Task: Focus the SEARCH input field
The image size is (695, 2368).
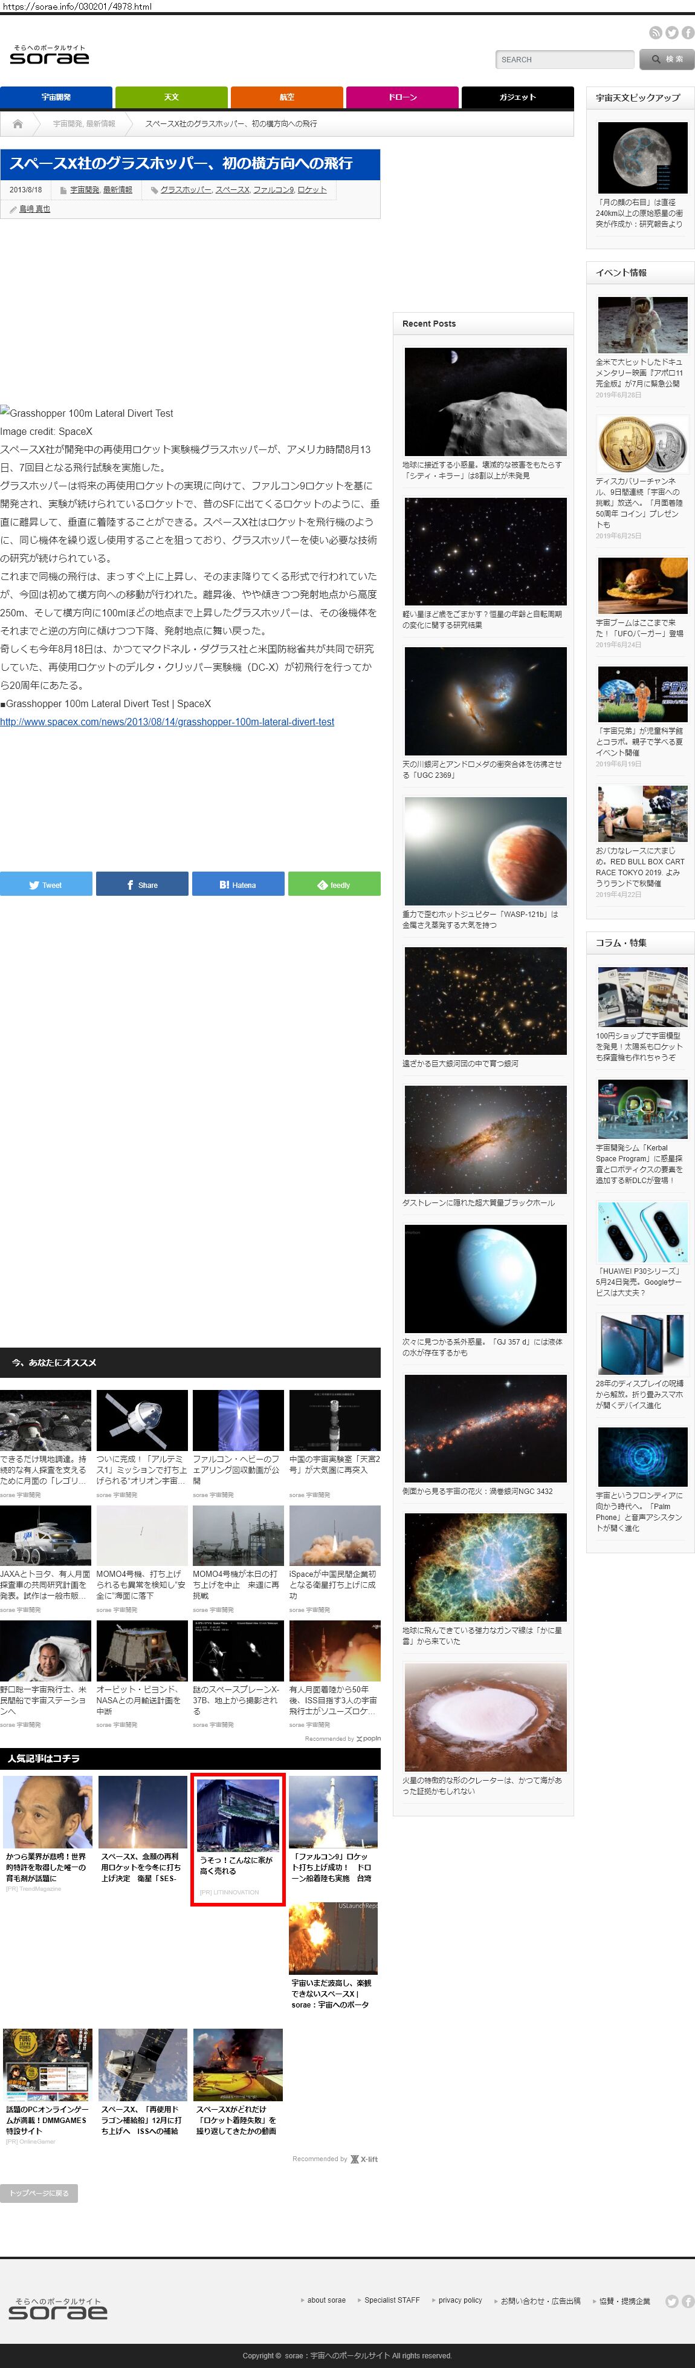Action: tap(564, 60)
